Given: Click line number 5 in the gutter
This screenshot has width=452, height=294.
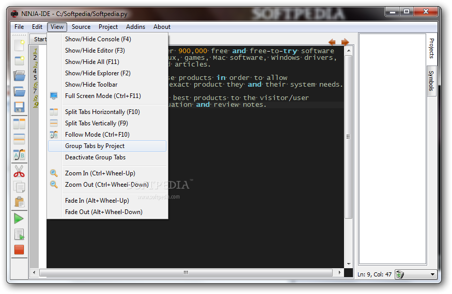Looking at the screenshot, I should click(35, 78).
